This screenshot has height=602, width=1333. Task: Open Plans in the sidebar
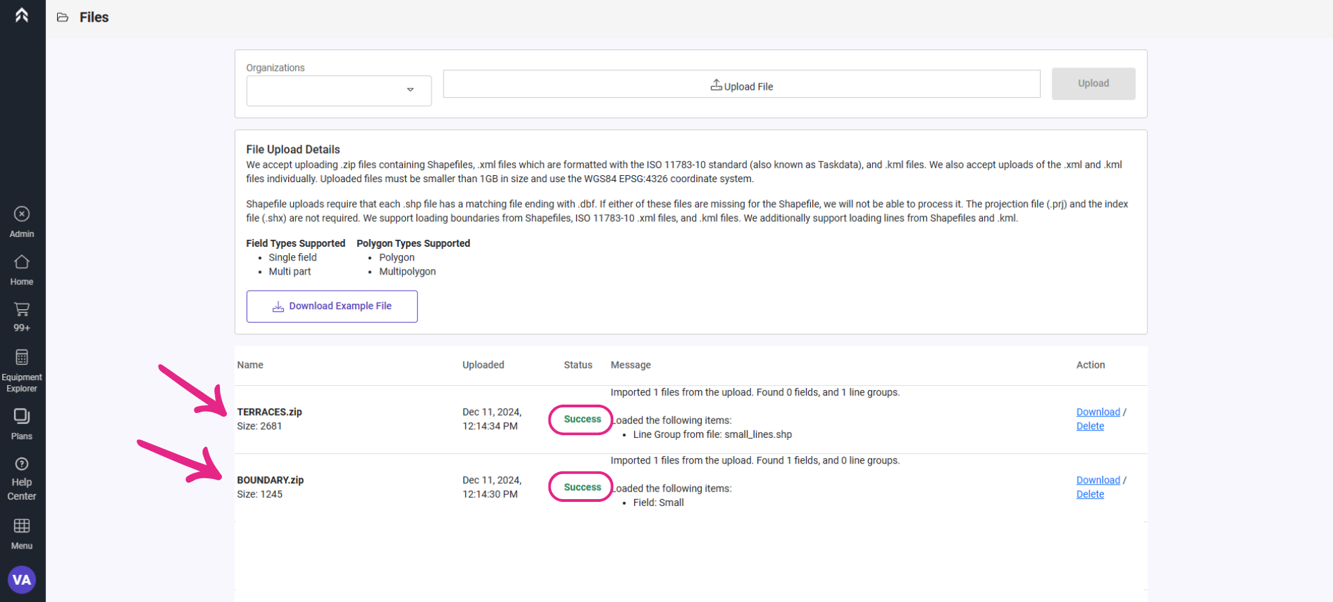(22, 424)
